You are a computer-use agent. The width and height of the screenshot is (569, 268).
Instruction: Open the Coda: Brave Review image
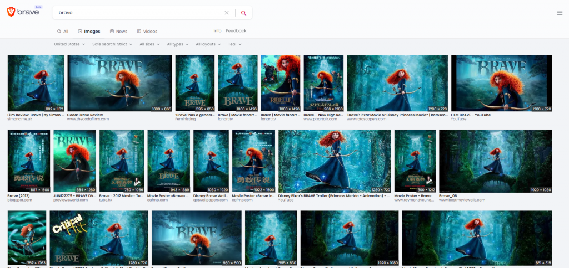click(119, 83)
